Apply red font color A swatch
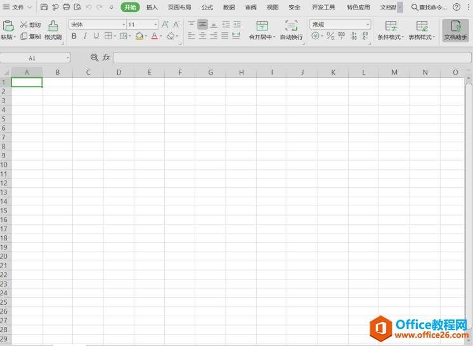The image size is (473, 346). 155,36
